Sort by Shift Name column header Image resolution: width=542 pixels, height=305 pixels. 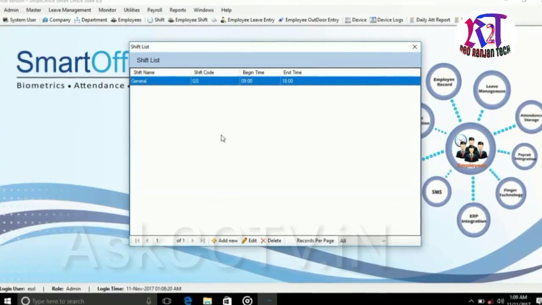tap(144, 72)
